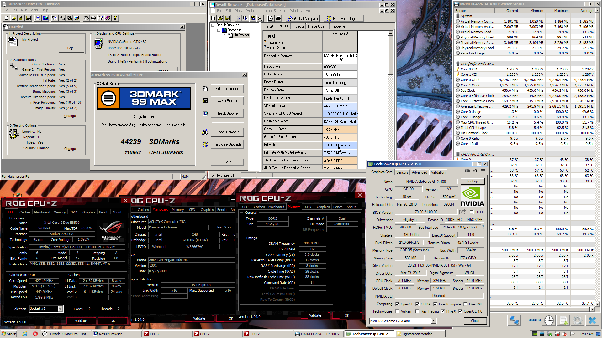Click Print icon in Result Browser toolbar
602x338 pixels.
click(x=278, y=18)
